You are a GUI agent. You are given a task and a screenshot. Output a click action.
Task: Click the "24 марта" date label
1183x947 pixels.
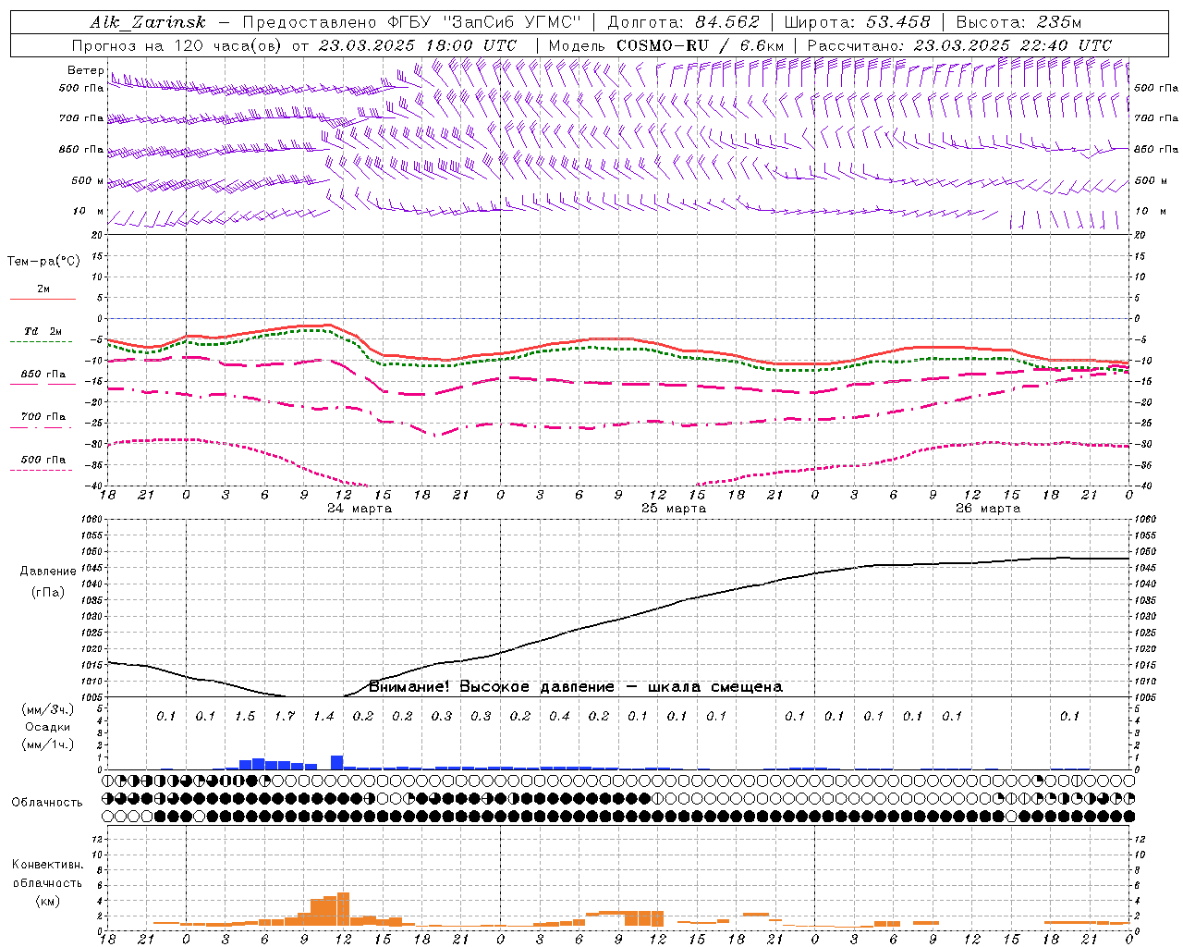[x=360, y=509]
